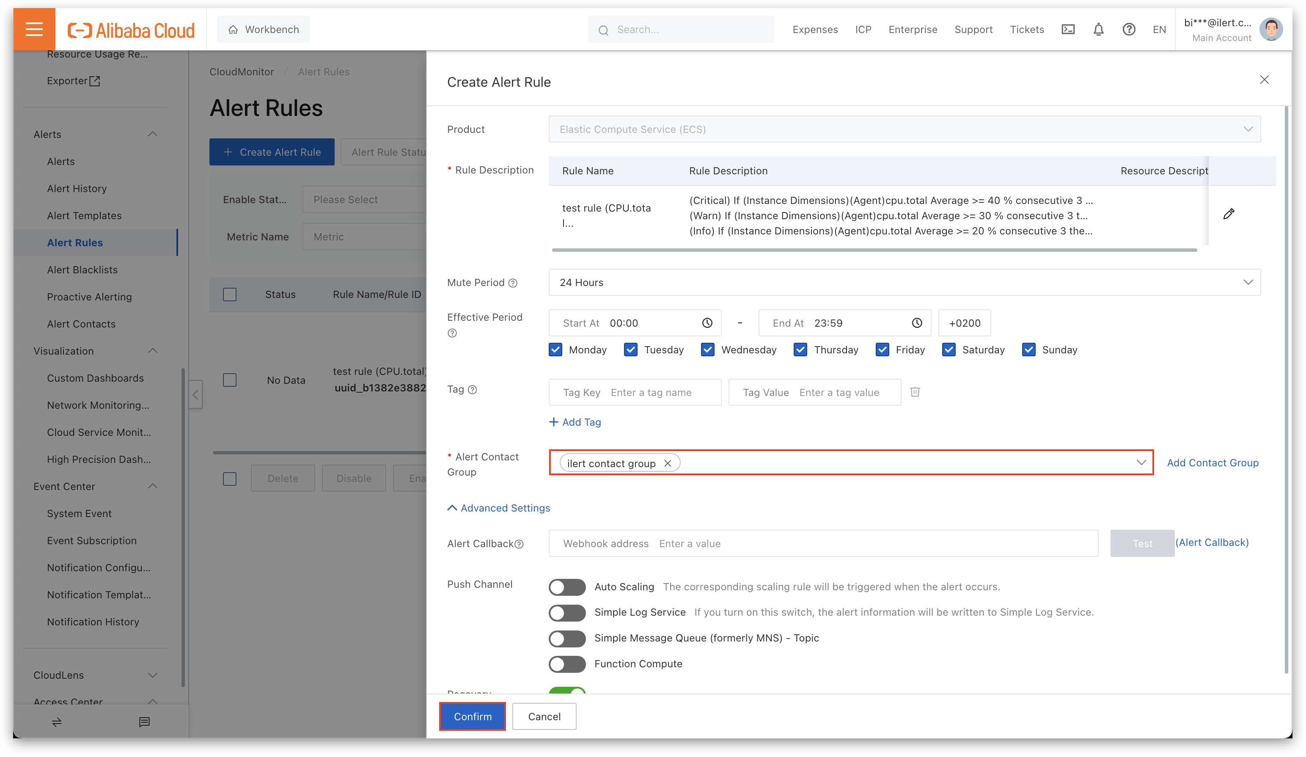Image resolution: width=1306 pixels, height=757 pixels.
Task: Open the Mute Period 24 Hours dropdown
Action: tap(905, 283)
